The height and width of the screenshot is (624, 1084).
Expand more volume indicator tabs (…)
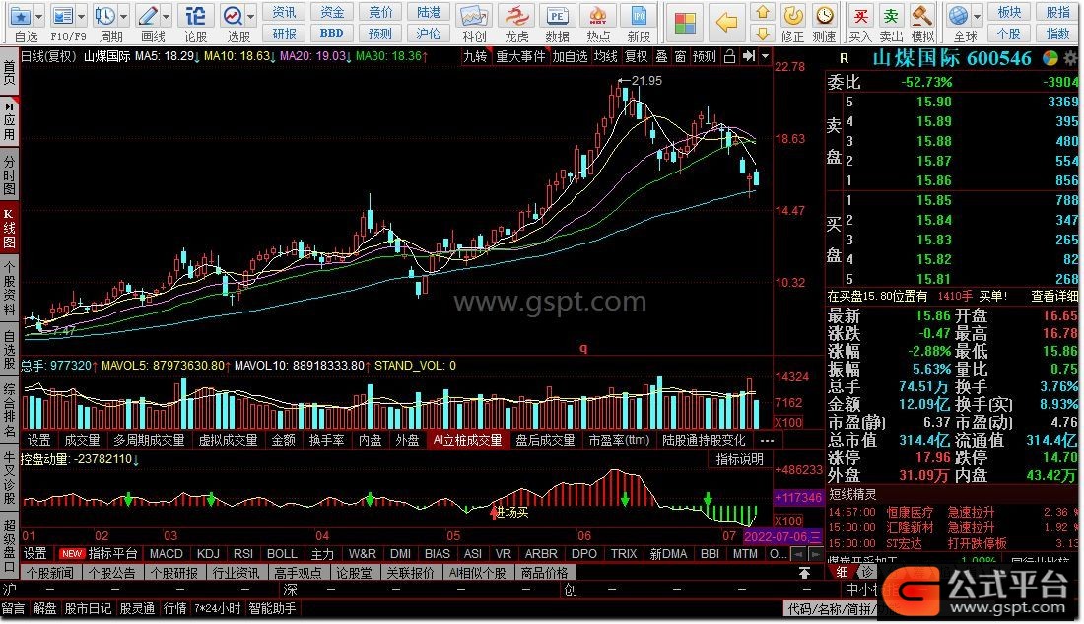click(x=767, y=440)
